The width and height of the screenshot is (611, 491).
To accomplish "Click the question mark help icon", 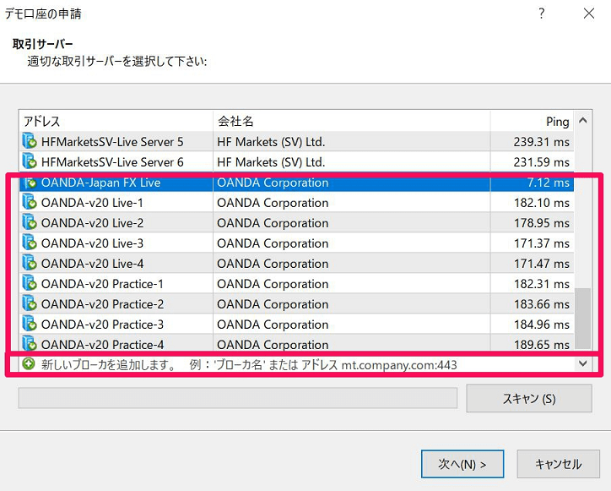I will coord(541,14).
